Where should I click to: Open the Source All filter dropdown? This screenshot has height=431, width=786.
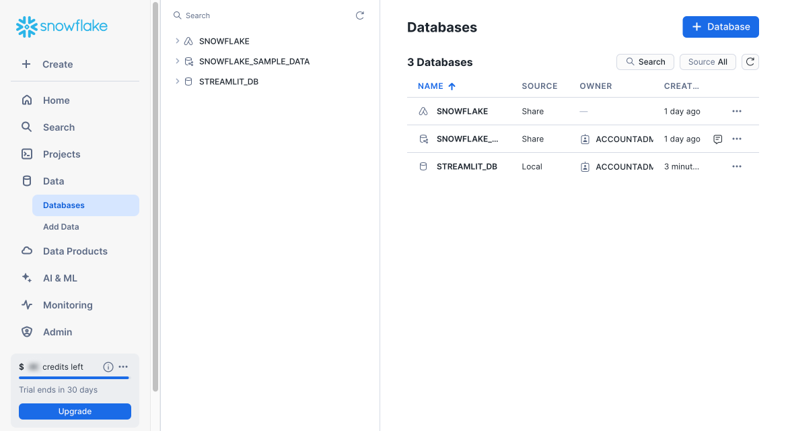[x=707, y=61]
